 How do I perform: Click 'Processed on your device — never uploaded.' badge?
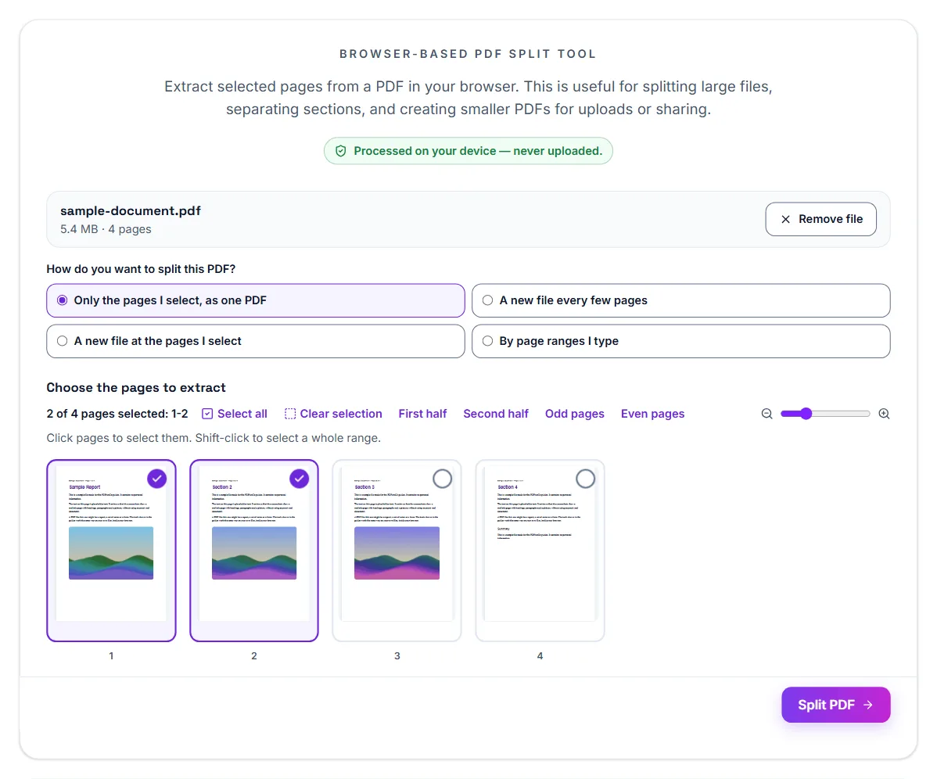(x=468, y=151)
